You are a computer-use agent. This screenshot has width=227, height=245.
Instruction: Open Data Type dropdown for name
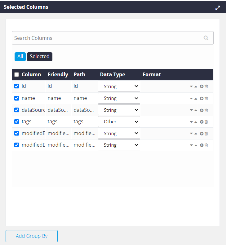click(119, 98)
